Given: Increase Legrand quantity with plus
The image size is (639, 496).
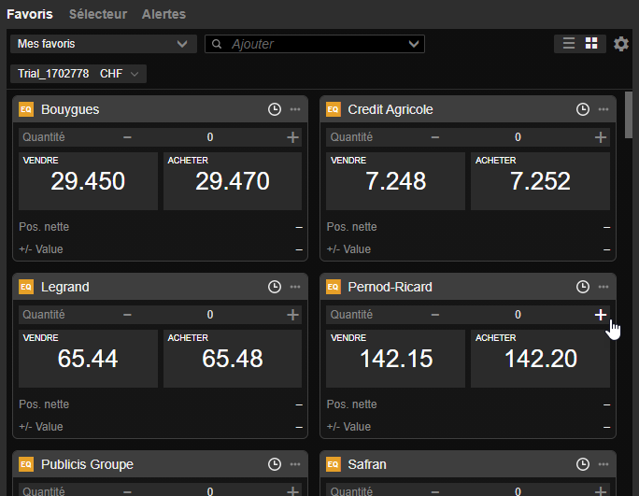Looking at the screenshot, I should [x=292, y=315].
